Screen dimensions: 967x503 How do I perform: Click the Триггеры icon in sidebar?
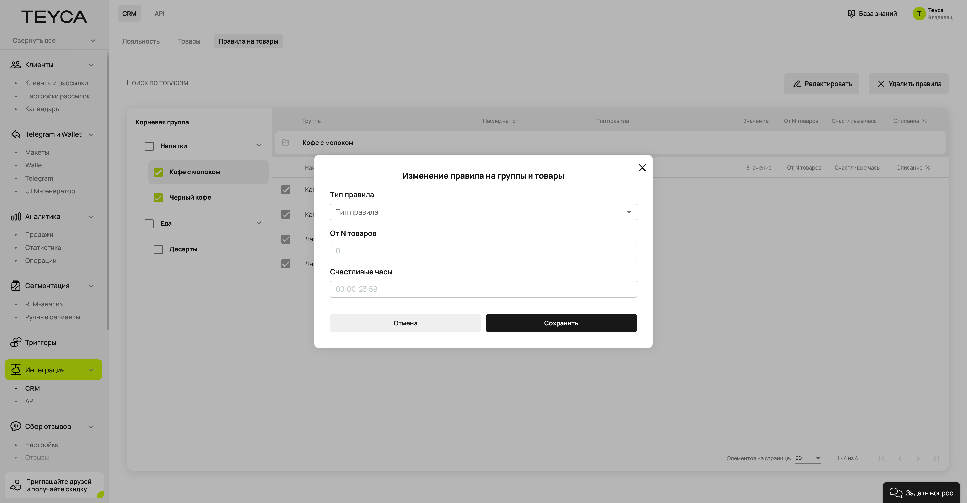(15, 342)
